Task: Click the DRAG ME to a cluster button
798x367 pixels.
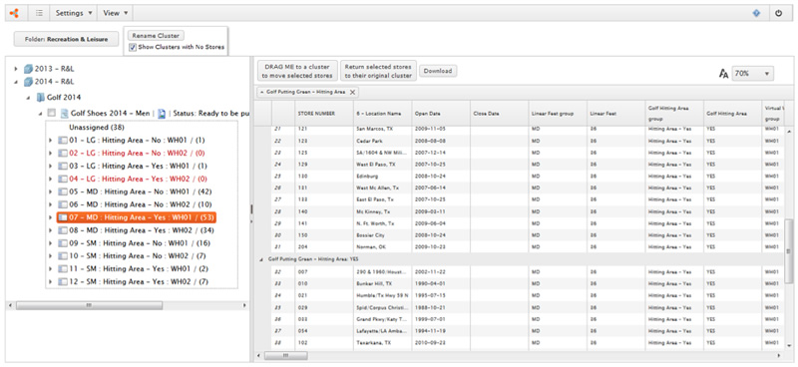Action: [x=297, y=71]
